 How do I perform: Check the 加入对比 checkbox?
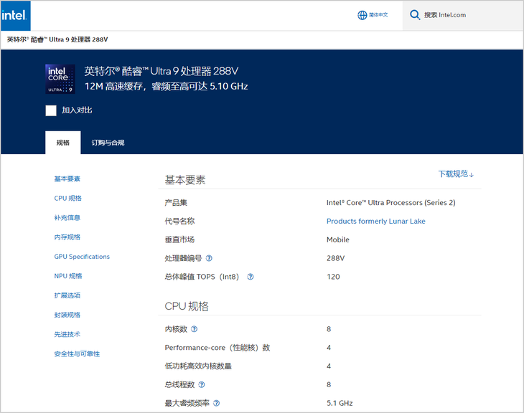(51, 110)
